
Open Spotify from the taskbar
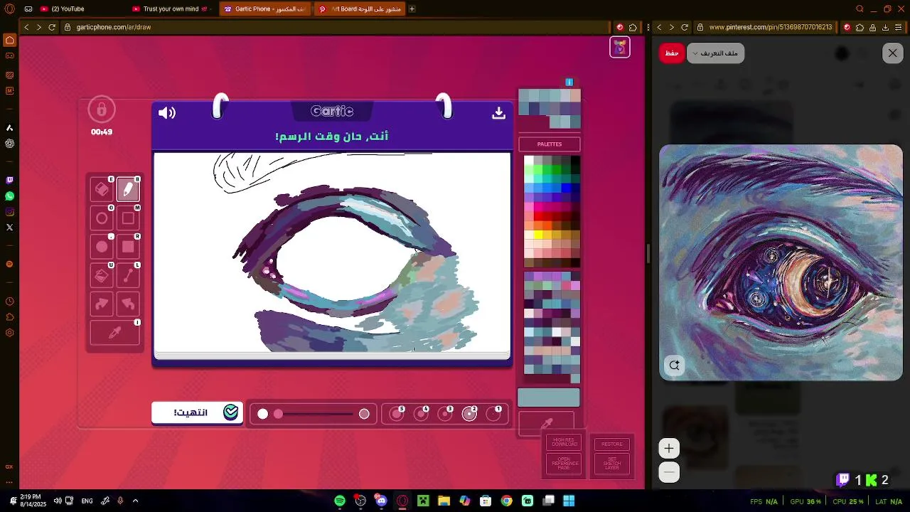340,501
